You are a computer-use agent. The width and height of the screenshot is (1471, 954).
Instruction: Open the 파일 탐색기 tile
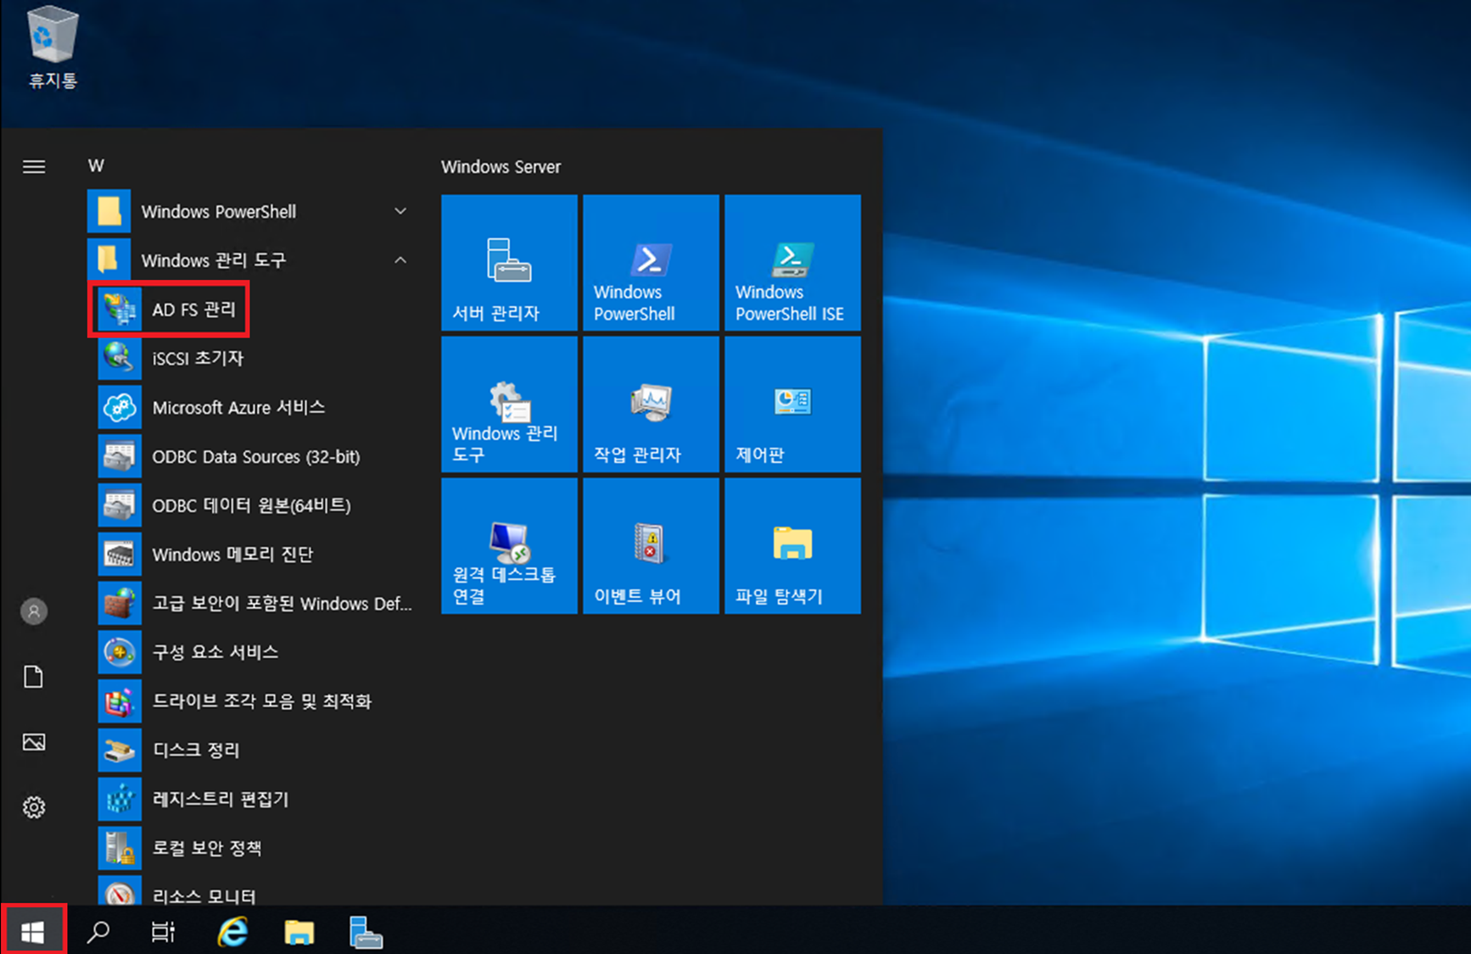click(792, 545)
